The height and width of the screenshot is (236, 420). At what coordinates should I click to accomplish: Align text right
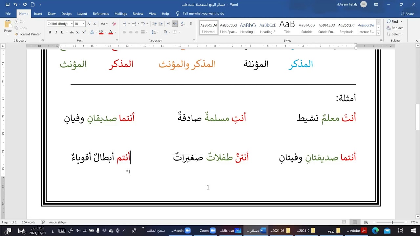click(x=136, y=32)
